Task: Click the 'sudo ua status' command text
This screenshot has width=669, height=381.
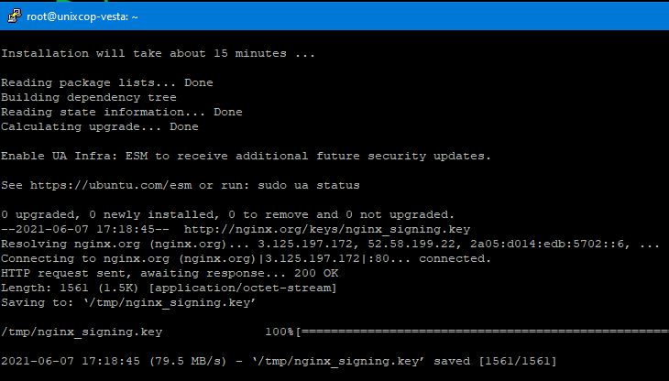Action: 309,185
